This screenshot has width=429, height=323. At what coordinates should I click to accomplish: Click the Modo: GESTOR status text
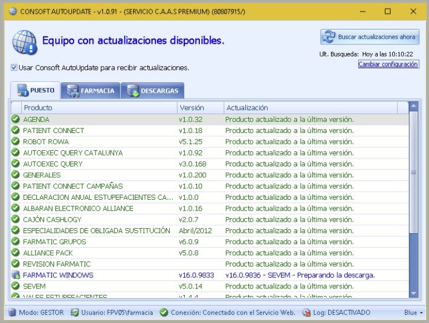(41, 312)
